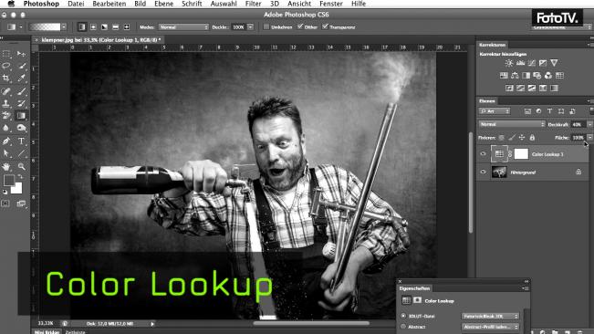The image size is (594, 334).
Task: Open the layer blend mode Normal dropdown
Action: tap(511, 124)
